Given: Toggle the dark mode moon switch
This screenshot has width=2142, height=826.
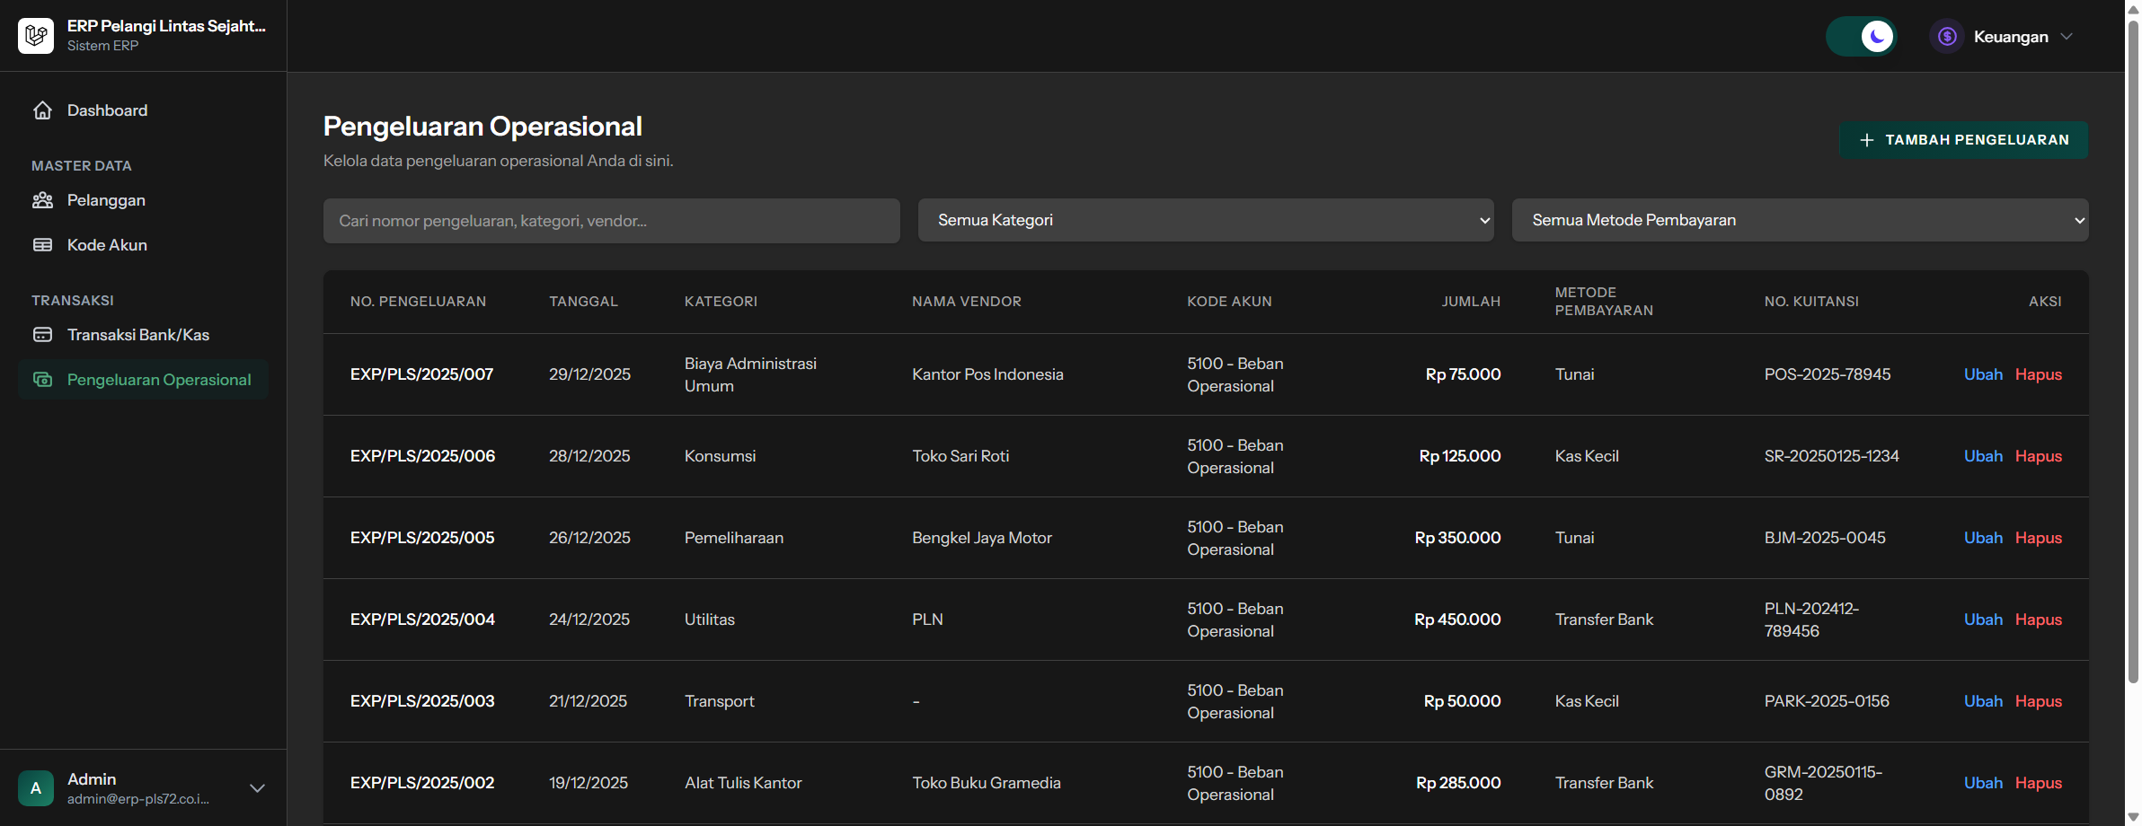Looking at the screenshot, I should tap(1862, 37).
